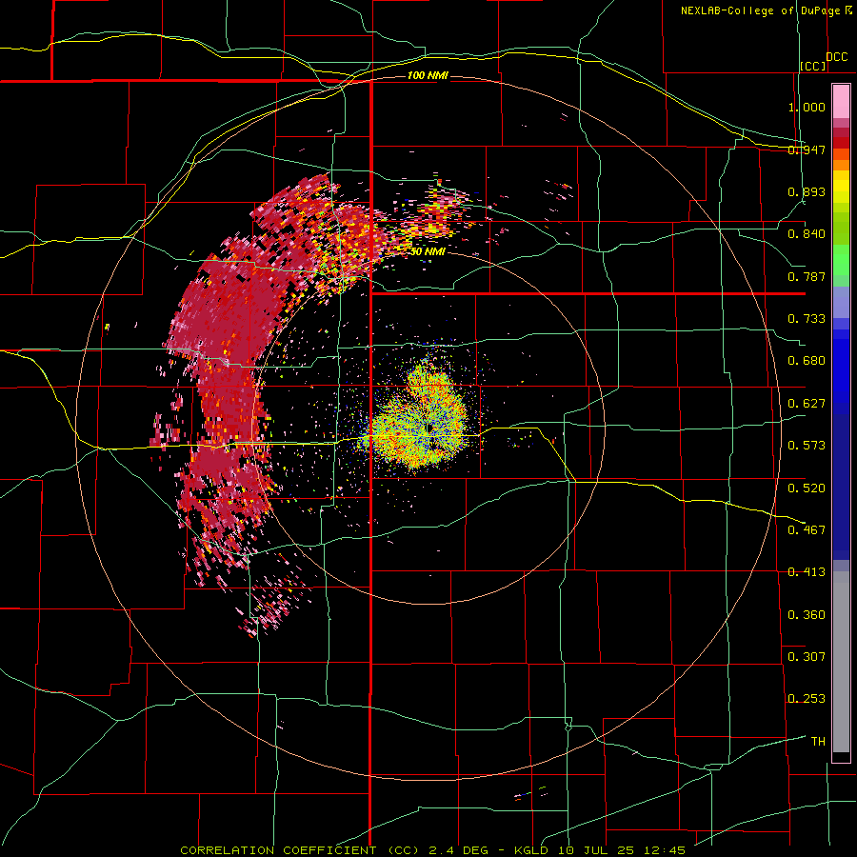Click the 0.840 scale value label

pos(807,234)
